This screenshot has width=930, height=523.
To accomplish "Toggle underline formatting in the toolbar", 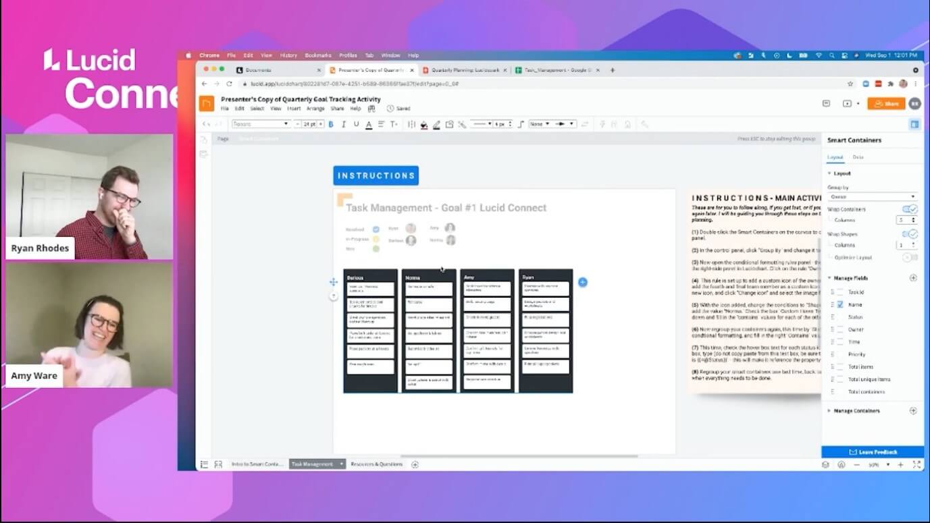I will pyautogui.click(x=356, y=124).
